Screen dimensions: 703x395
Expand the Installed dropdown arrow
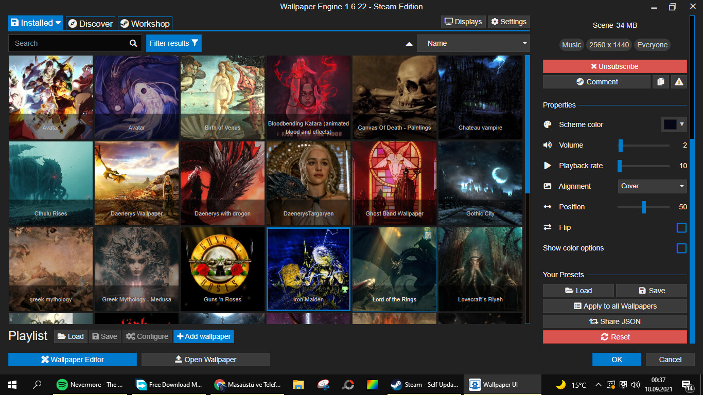[58, 23]
